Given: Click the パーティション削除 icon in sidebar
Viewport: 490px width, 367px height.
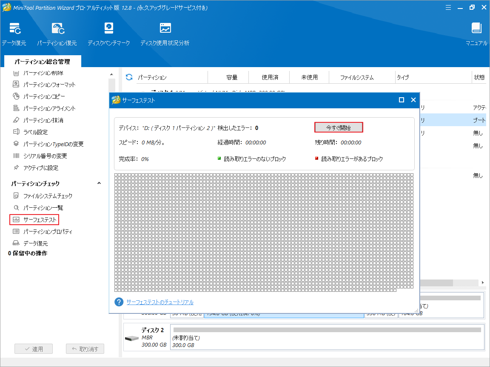Looking at the screenshot, I should tap(16, 73).
